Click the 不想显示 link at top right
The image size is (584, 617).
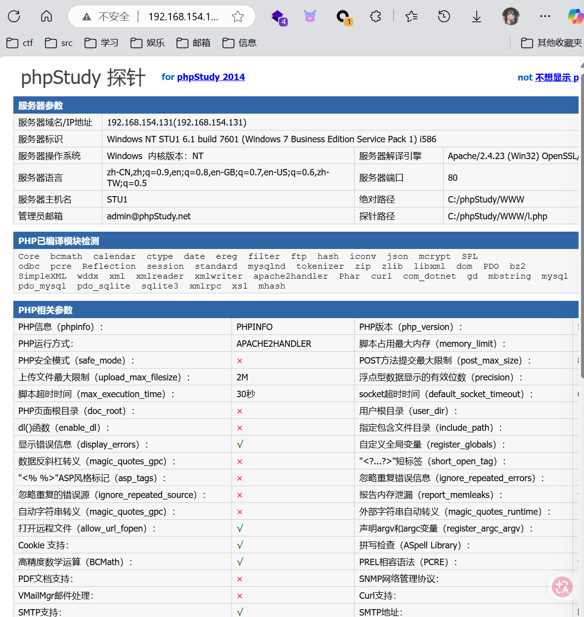pyautogui.click(x=557, y=78)
